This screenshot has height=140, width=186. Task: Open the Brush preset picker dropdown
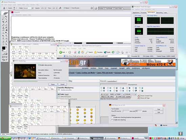point(17,8)
